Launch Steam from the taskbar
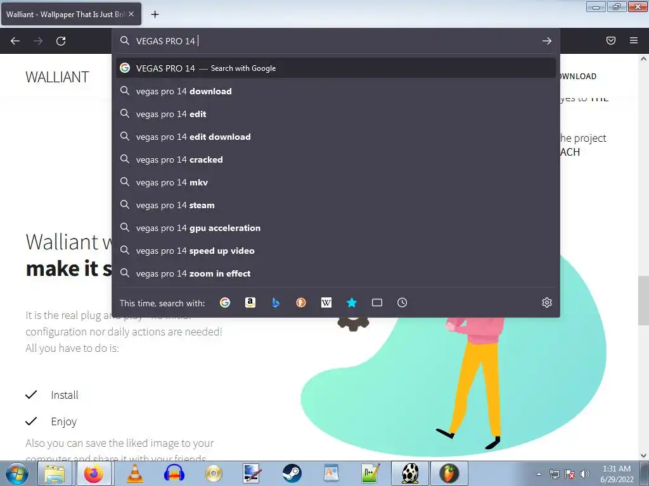 [x=292, y=473]
